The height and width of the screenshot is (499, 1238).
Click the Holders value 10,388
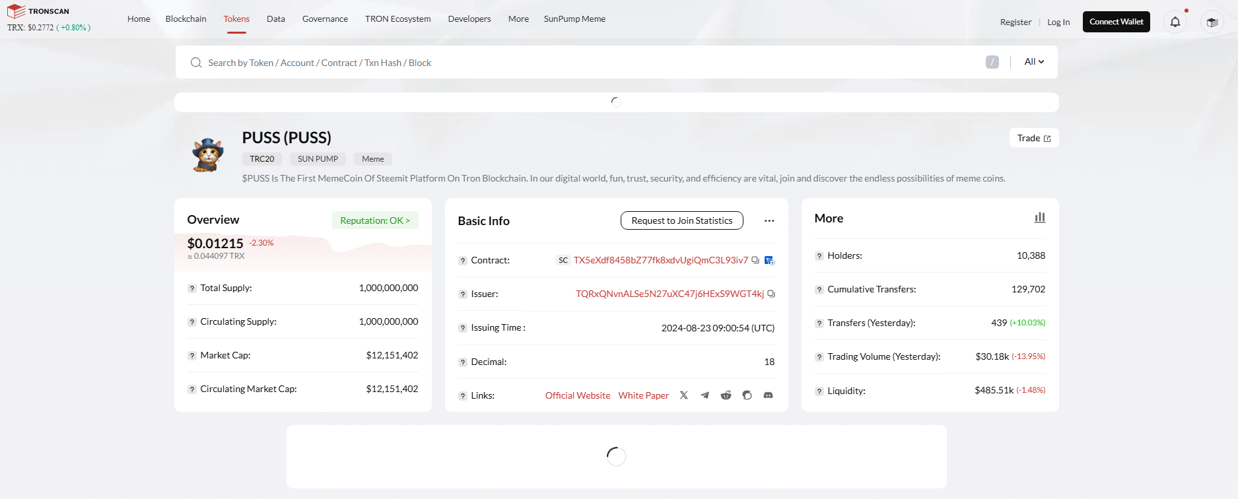[x=1031, y=255]
